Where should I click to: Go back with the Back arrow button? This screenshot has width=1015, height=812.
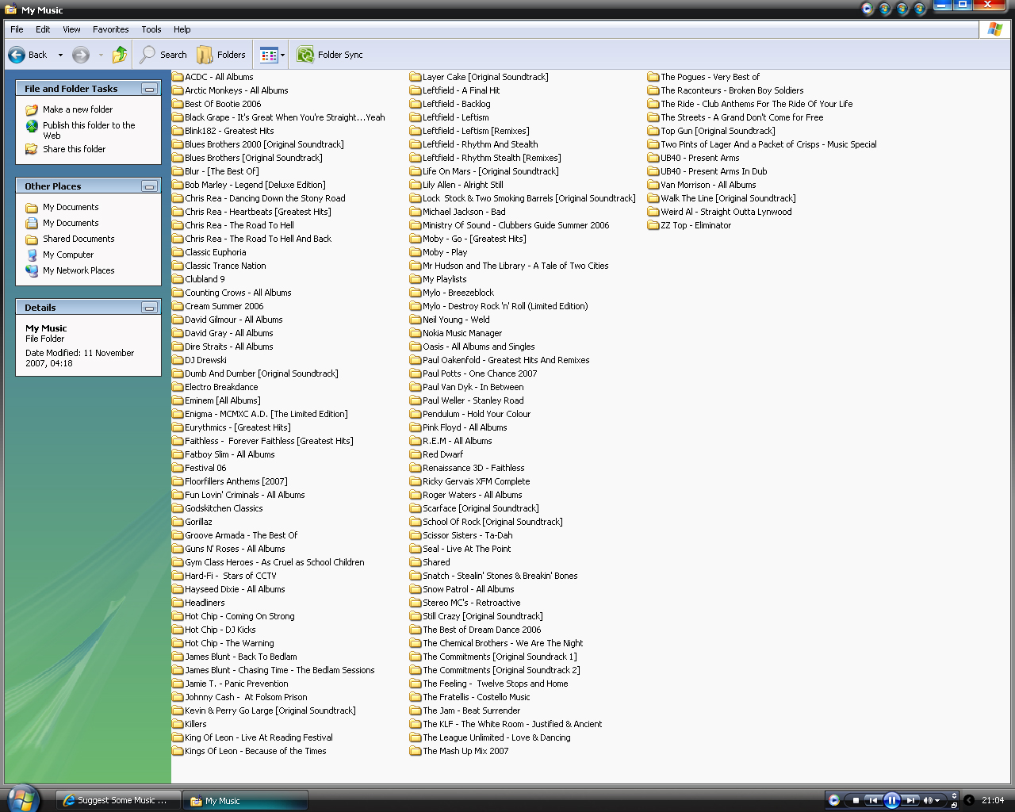(28, 55)
